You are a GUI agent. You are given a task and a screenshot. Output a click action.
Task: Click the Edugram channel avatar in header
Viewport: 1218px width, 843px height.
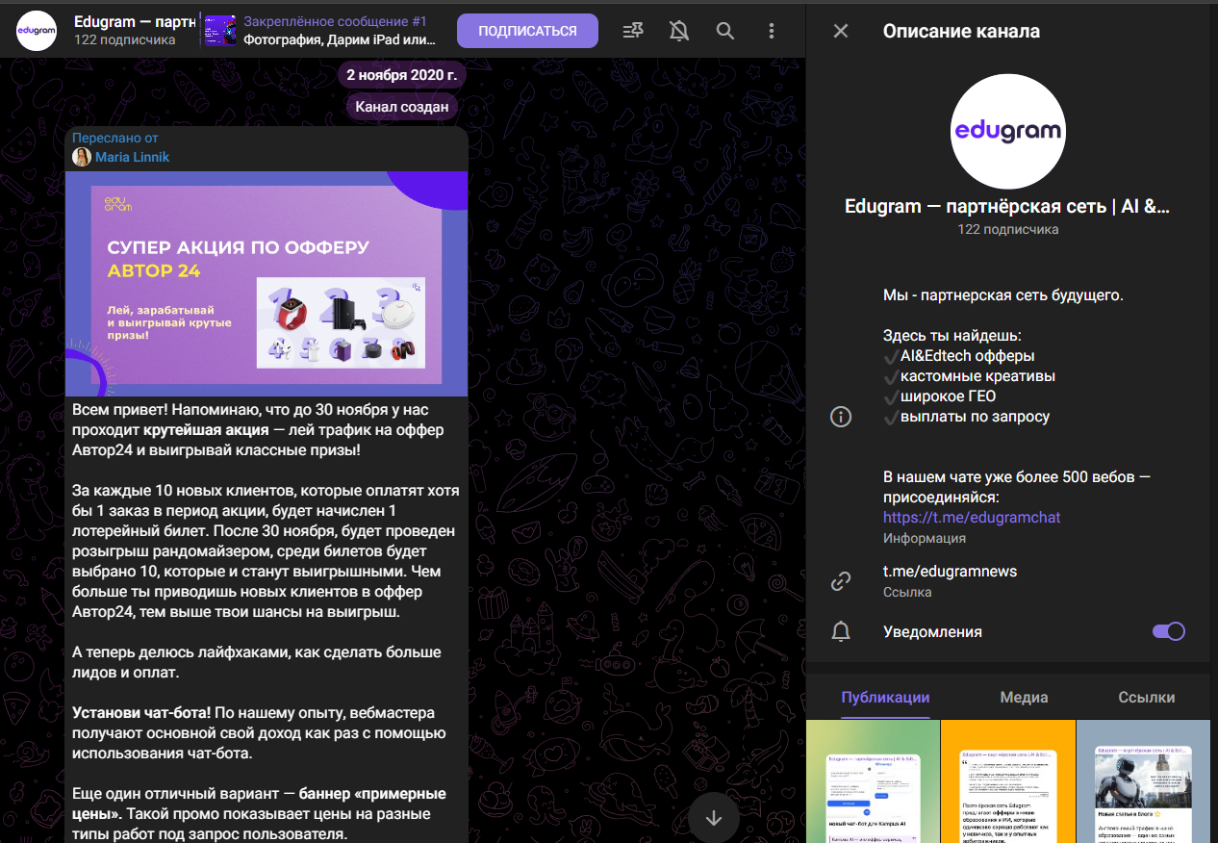click(x=37, y=31)
